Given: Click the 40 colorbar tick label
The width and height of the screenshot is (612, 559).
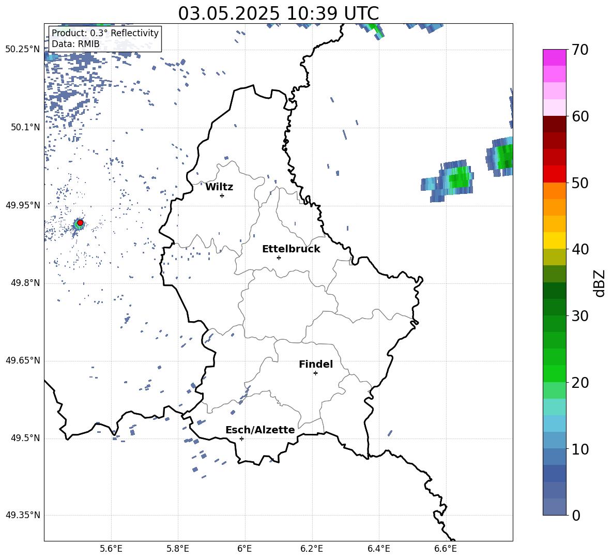Looking at the screenshot, I should coord(580,249).
